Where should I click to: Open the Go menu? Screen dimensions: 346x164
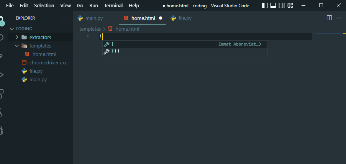[80, 5]
